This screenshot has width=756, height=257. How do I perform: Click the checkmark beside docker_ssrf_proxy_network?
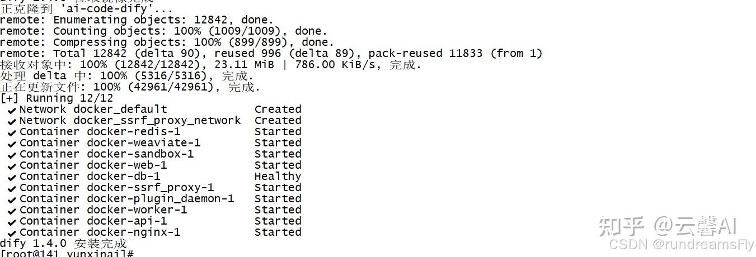12,121
